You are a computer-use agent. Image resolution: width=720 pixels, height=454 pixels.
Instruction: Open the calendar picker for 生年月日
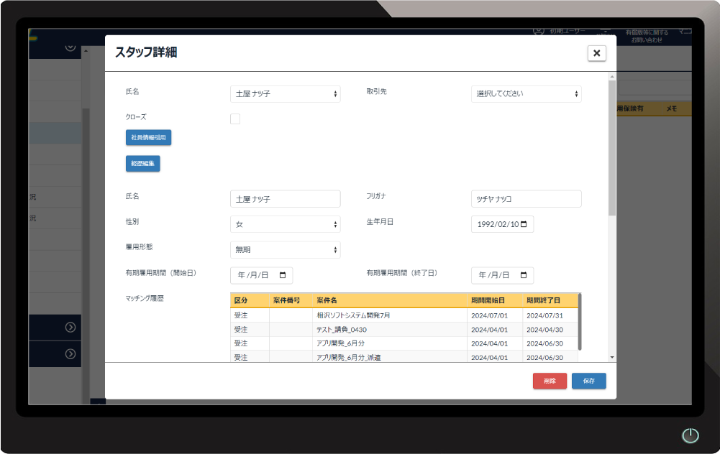pyautogui.click(x=523, y=225)
